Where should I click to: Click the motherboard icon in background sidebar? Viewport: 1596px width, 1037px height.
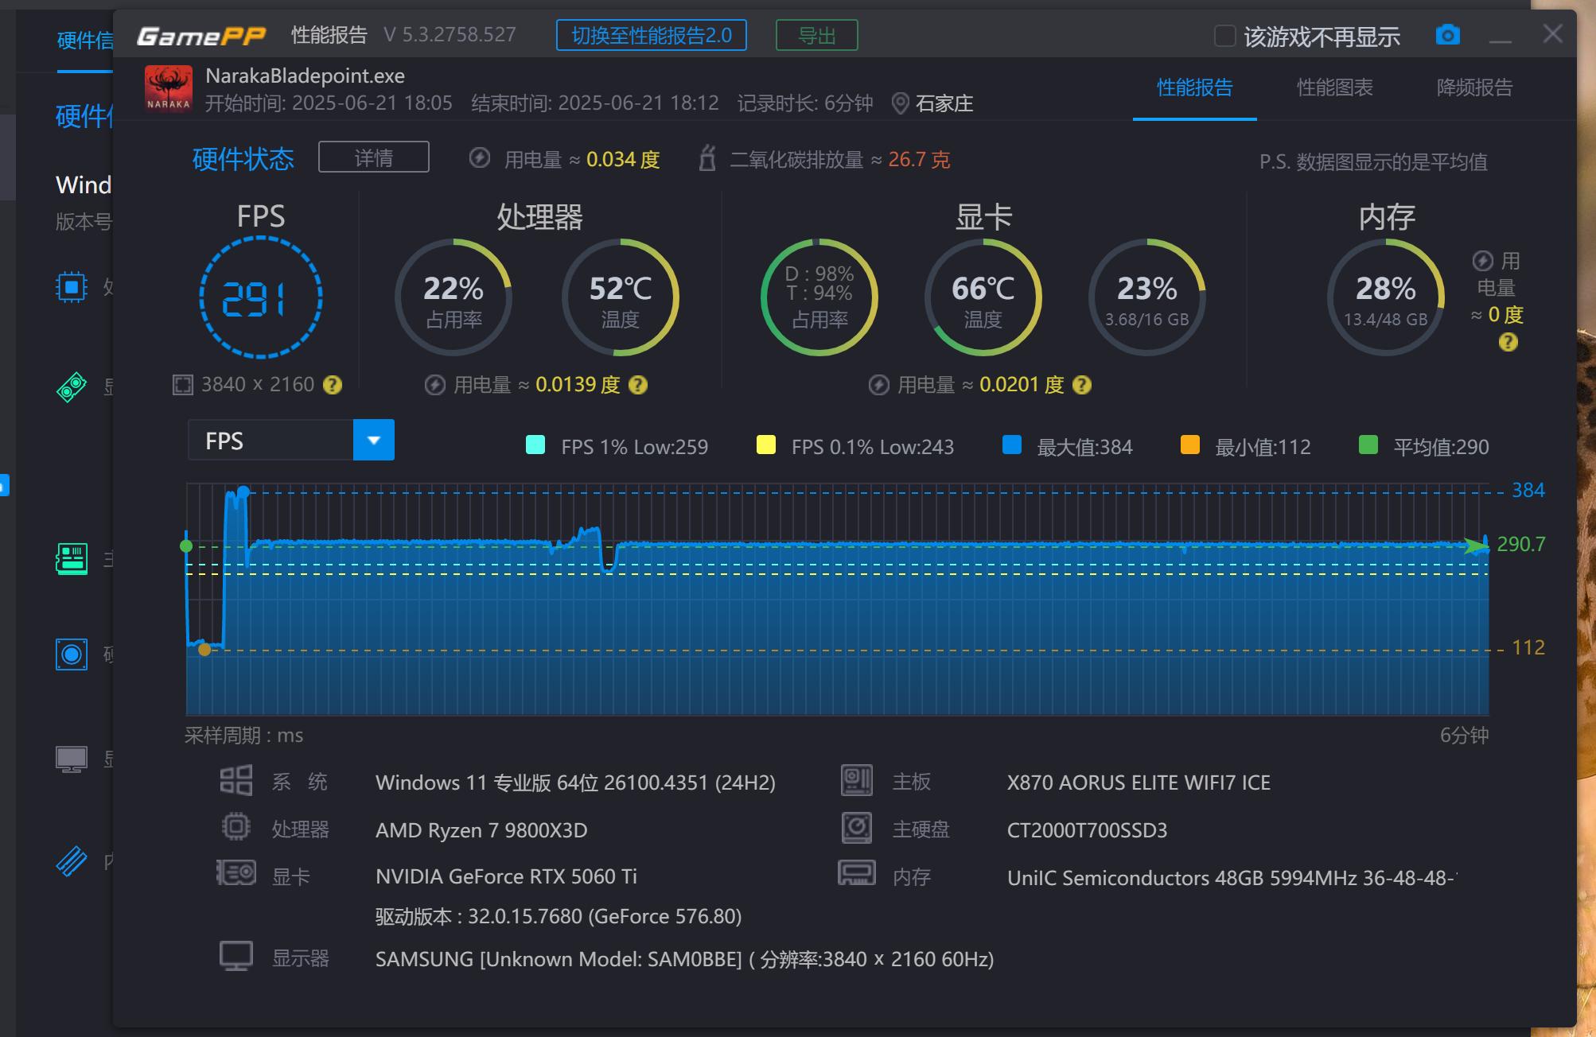coord(72,559)
